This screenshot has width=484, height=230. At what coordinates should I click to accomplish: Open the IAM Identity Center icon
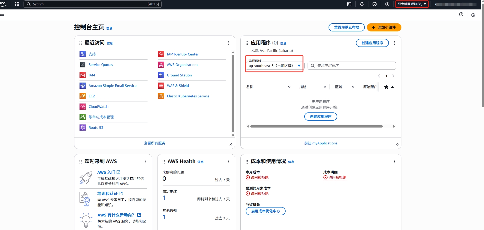click(x=161, y=54)
